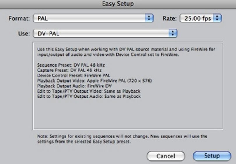
Task: Click the blue arrows on the Use menu
Action: tap(173, 33)
